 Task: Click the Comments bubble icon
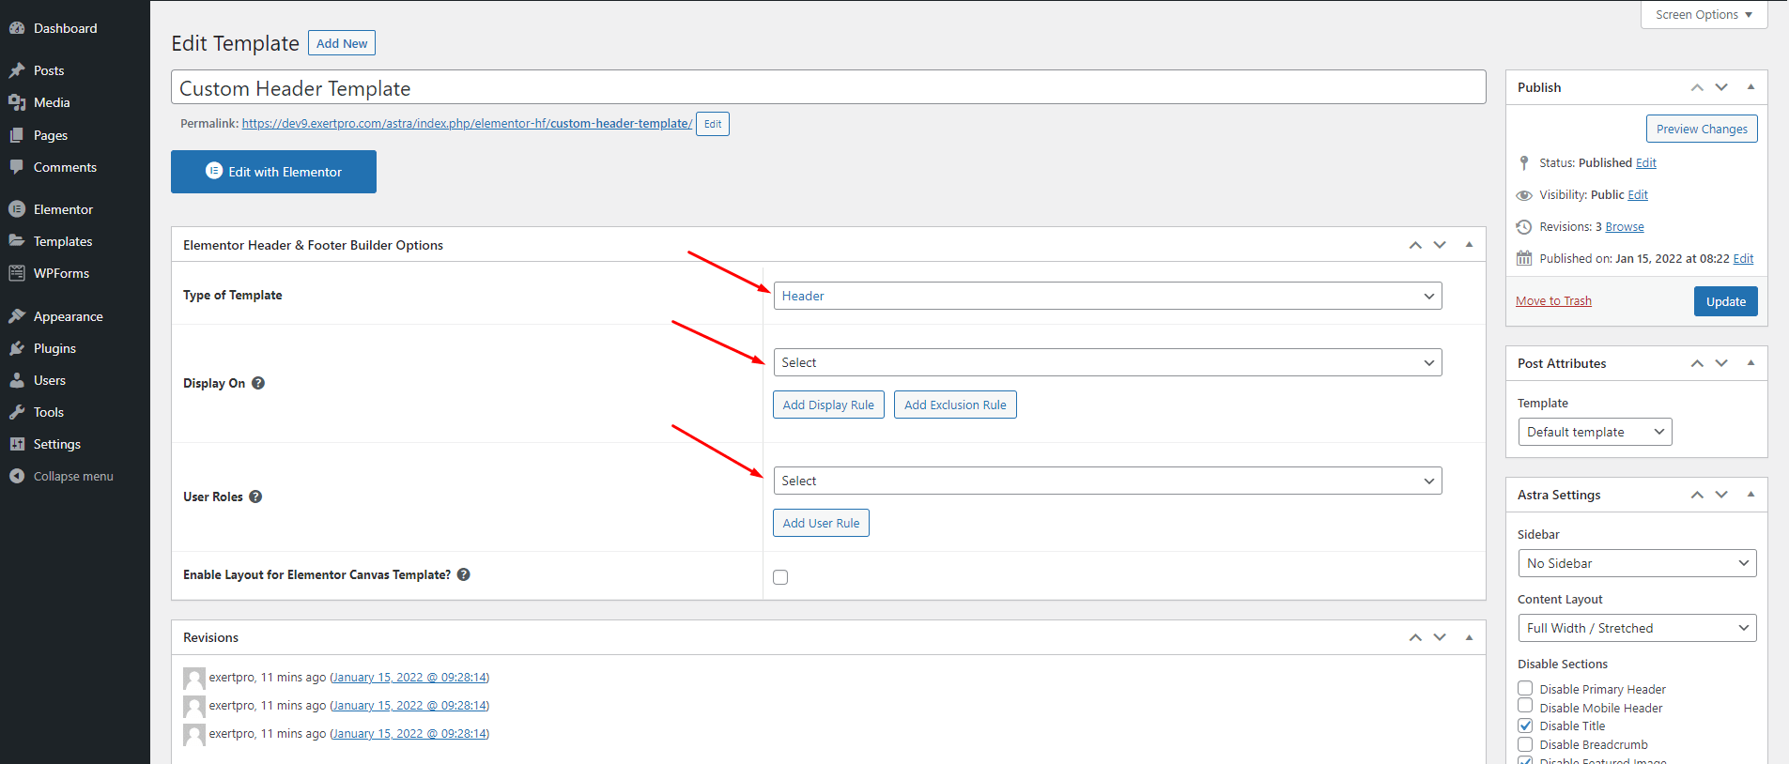coord(17,167)
